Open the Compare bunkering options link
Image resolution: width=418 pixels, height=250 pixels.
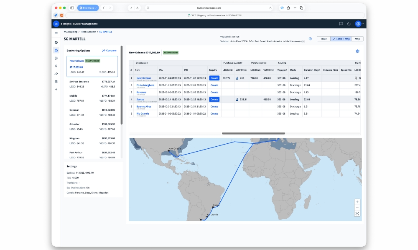[109, 50]
